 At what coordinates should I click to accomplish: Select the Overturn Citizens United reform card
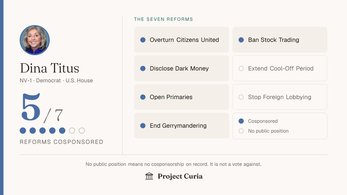tap(182, 40)
